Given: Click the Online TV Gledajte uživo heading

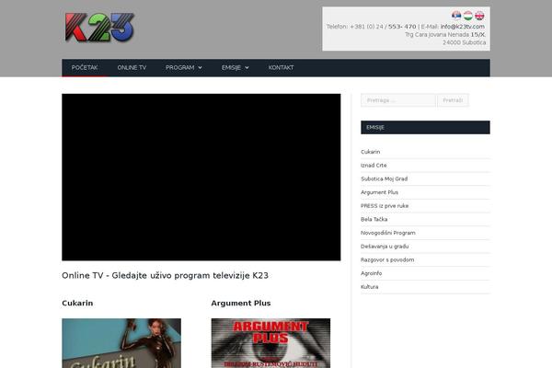Looking at the screenshot, I should [165, 275].
